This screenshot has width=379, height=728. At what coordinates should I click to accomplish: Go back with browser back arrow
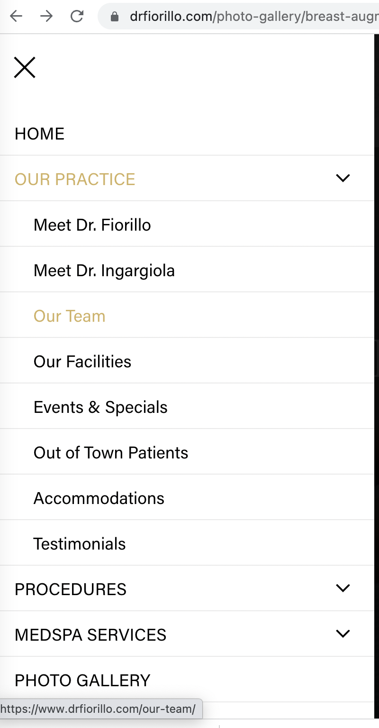pyautogui.click(x=16, y=17)
